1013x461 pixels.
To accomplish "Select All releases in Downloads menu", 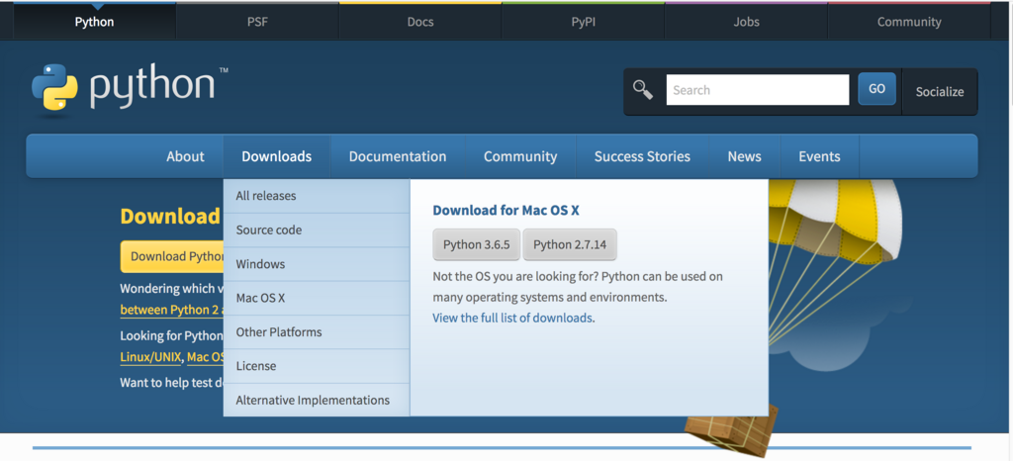I will coord(317,196).
